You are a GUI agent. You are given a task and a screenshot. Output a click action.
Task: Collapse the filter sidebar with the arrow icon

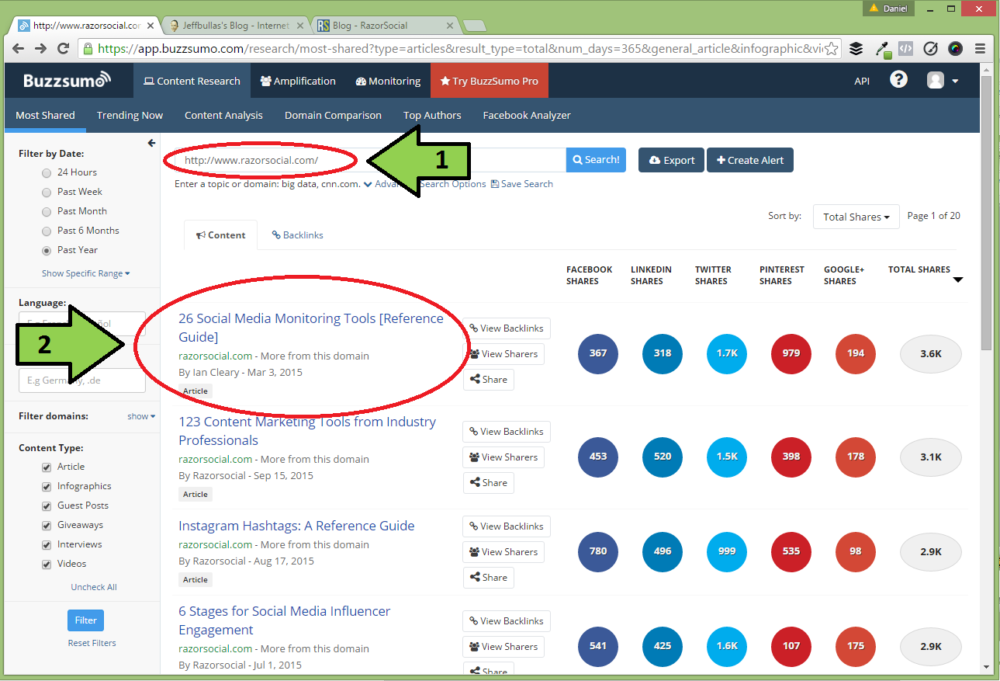tap(151, 143)
